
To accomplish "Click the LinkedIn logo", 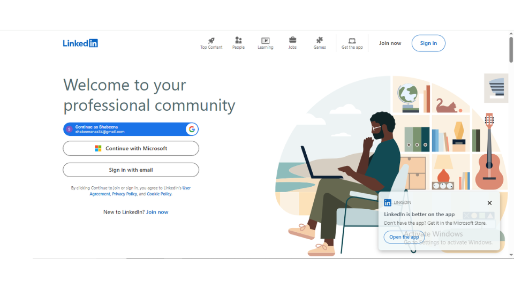I will [x=80, y=43].
